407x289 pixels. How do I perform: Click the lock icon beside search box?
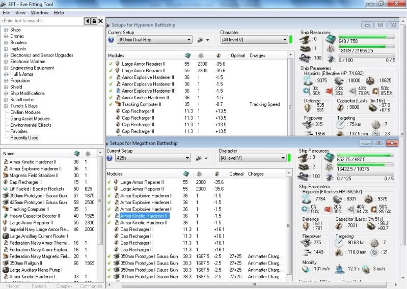[x=94, y=21]
